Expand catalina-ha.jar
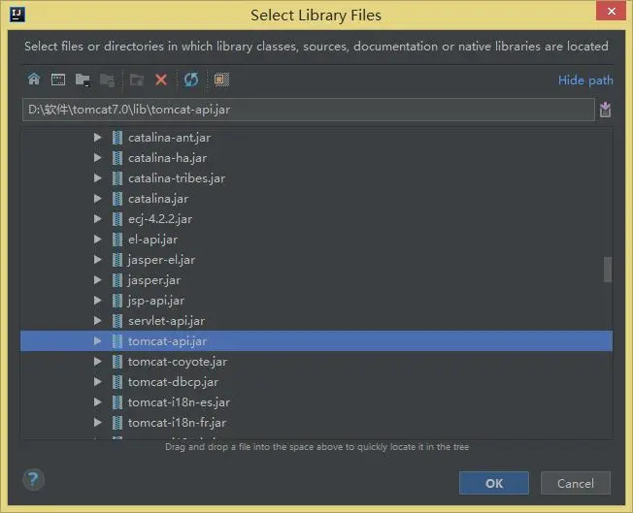This screenshot has height=513, width=633. (97, 158)
